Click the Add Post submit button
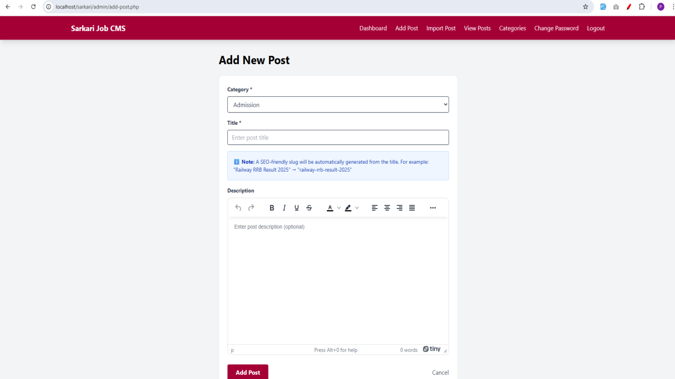The width and height of the screenshot is (675, 379). [248, 372]
